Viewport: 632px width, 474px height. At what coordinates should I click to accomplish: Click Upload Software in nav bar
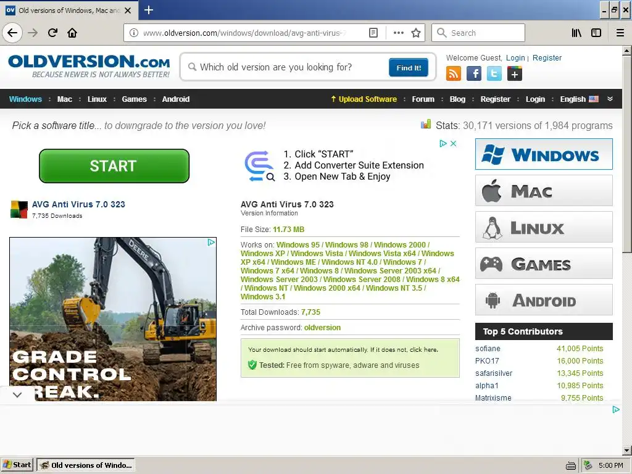[364, 99]
